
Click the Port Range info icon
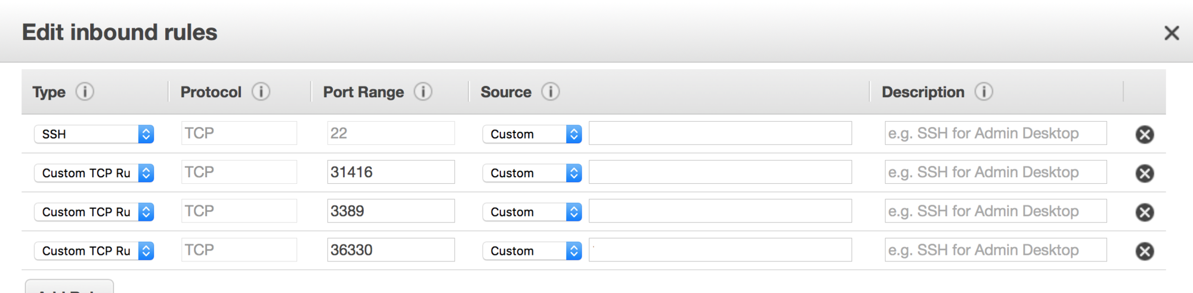coord(423,92)
